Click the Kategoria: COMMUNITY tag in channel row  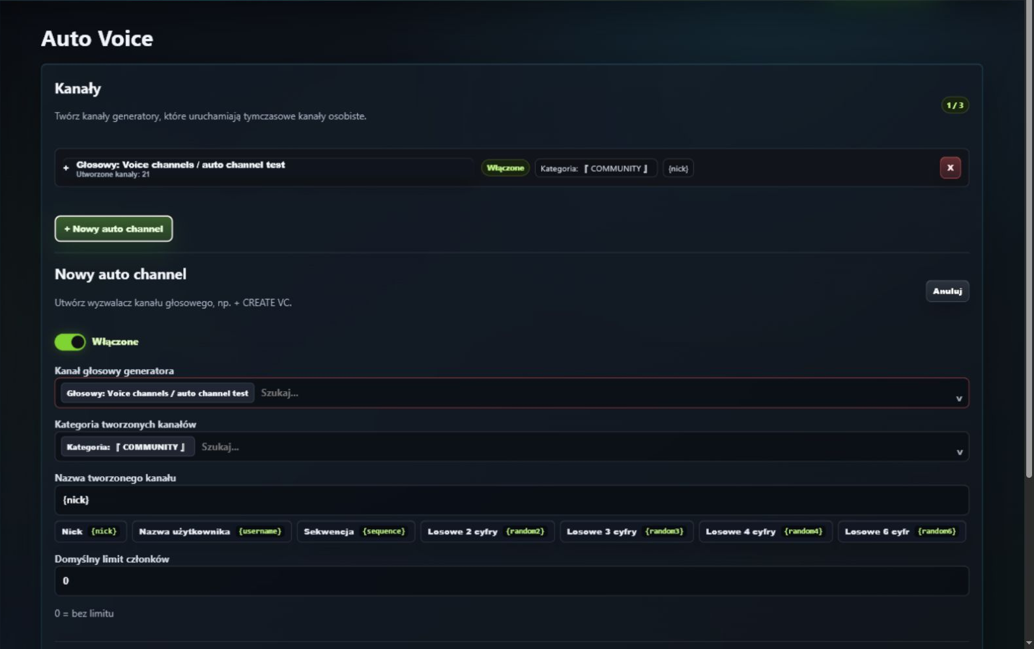596,168
